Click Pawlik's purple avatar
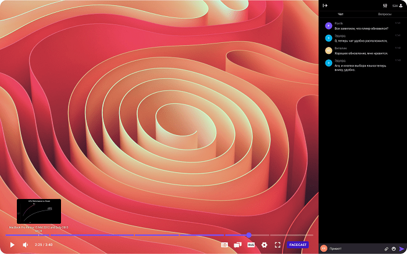Screen dimensions: 407x254 pyautogui.click(x=329, y=26)
